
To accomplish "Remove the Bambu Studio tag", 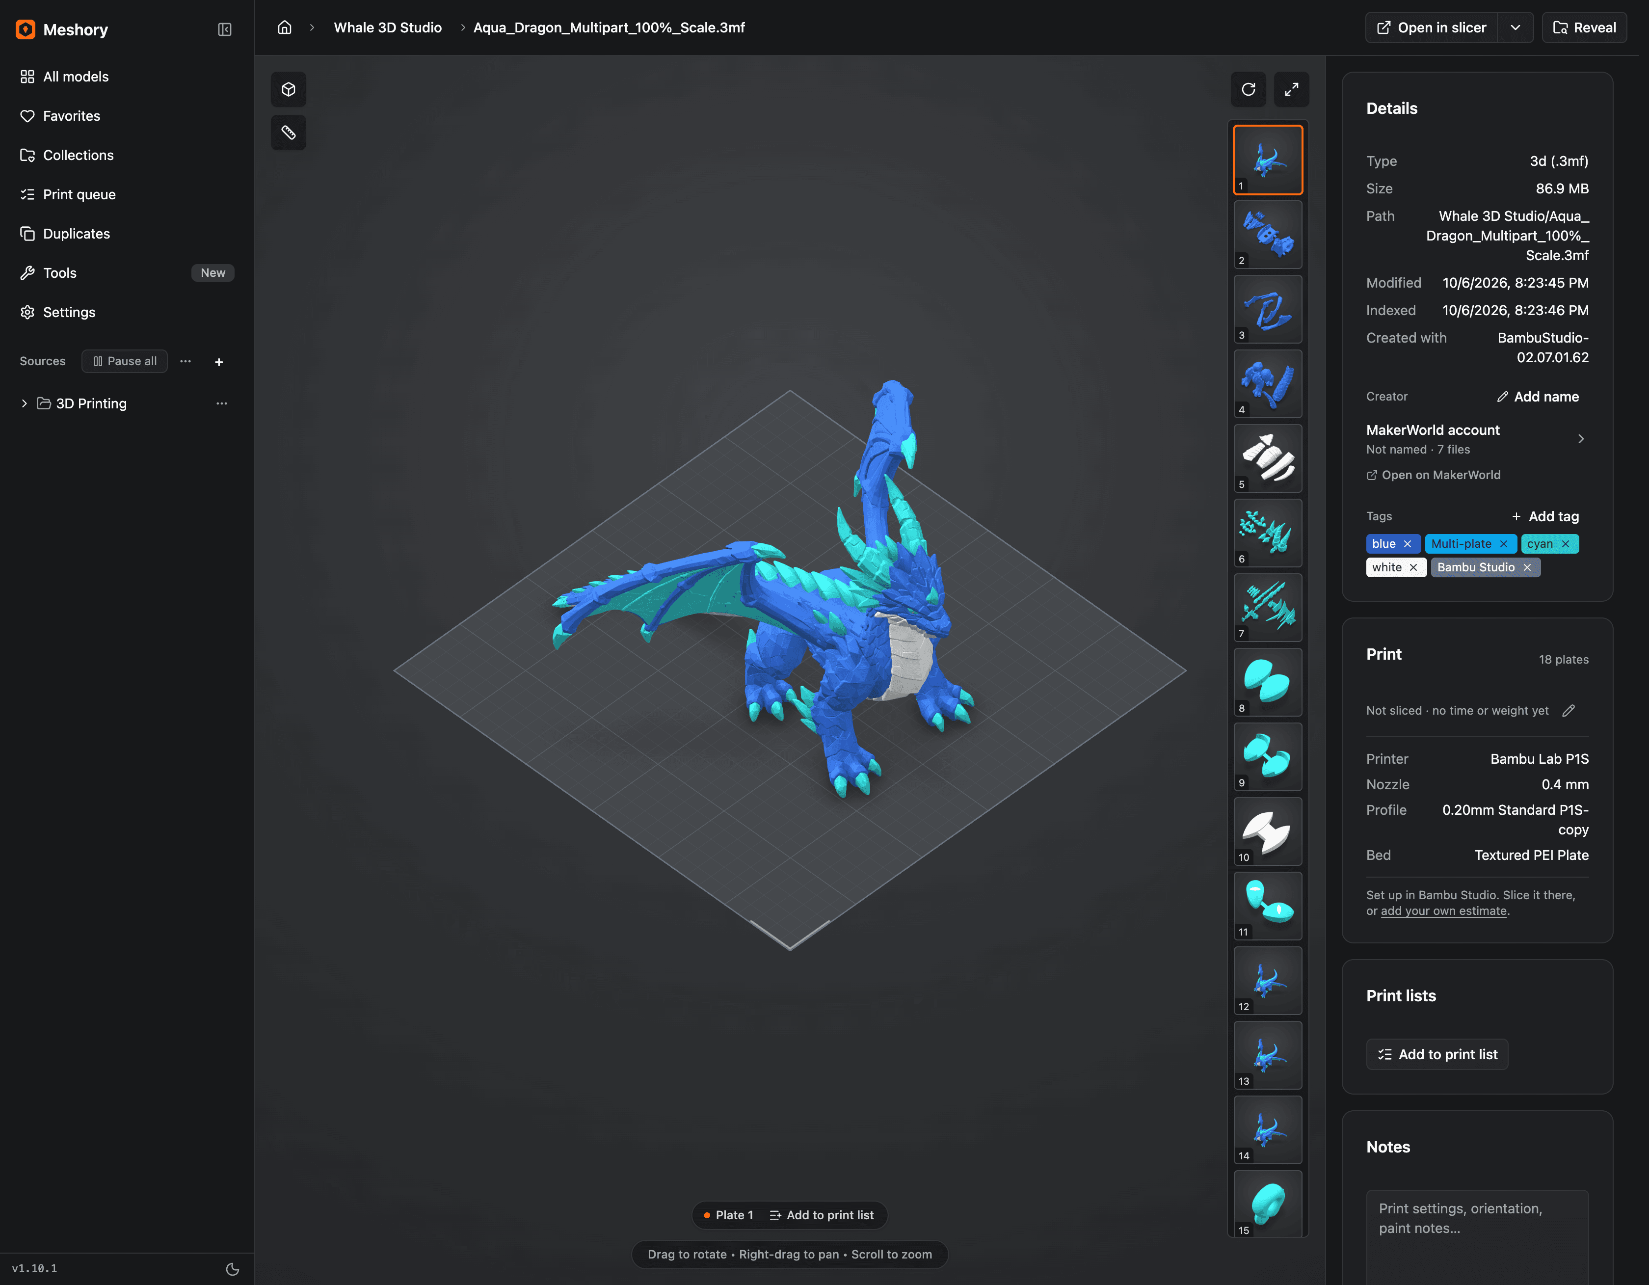I will pyautogui.click(x=1527, y=567).
